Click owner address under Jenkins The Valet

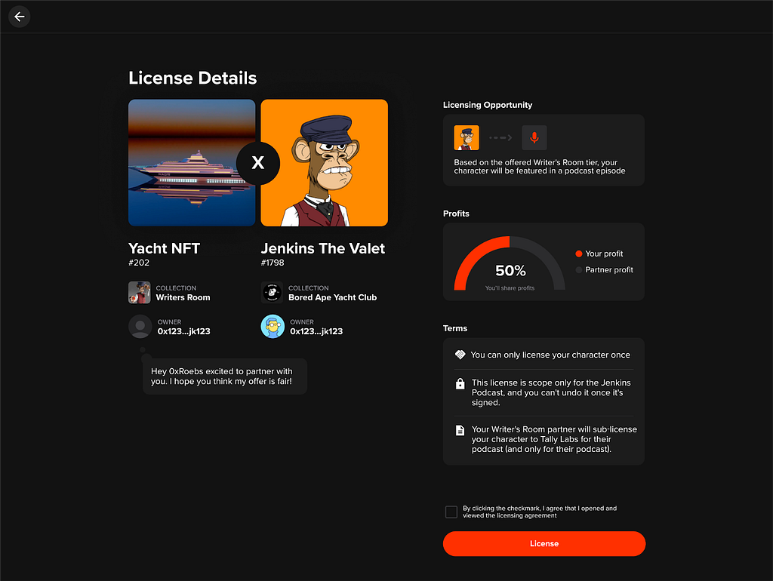click(316, 332)
